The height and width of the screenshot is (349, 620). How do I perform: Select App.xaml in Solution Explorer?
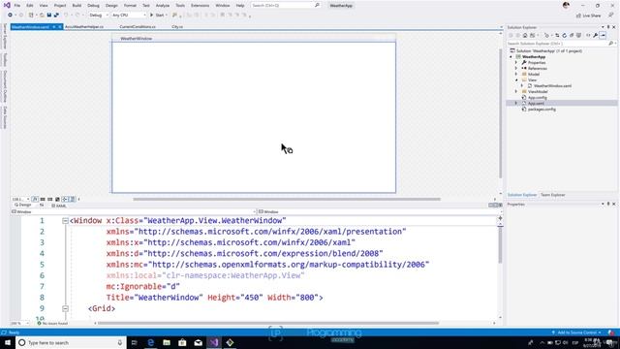536,104
